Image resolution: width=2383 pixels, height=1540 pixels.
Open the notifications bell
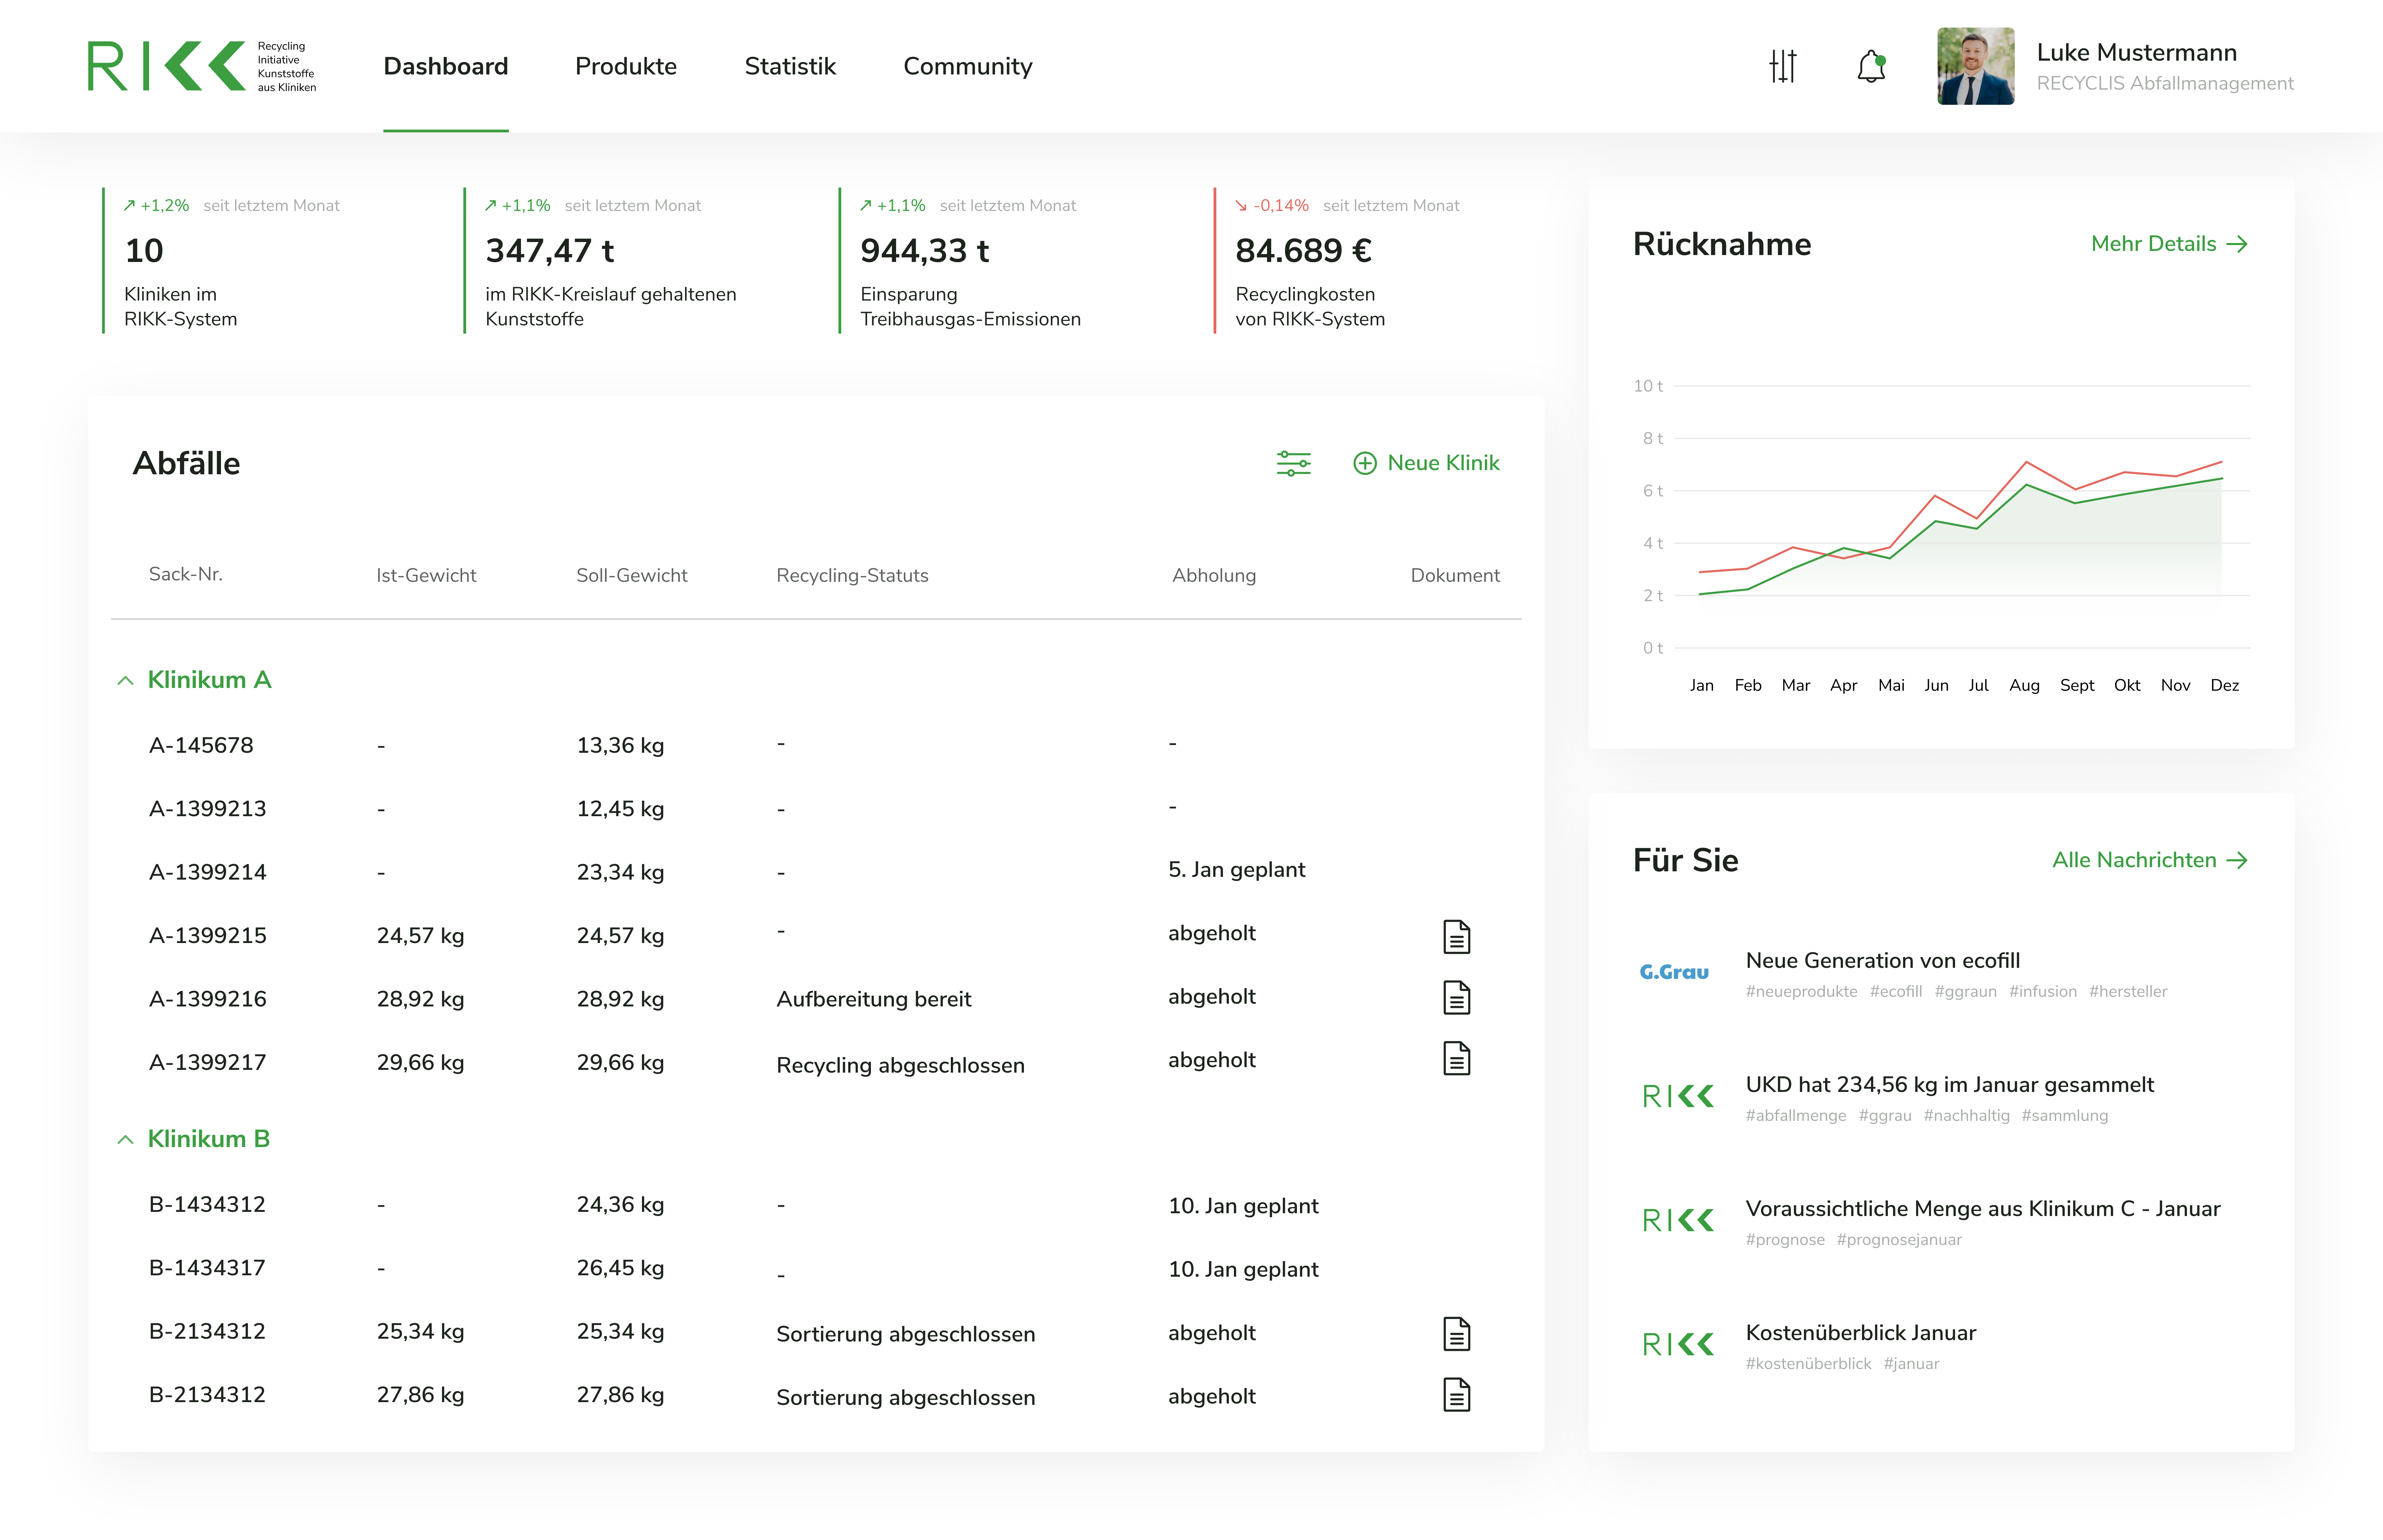click(1871, 66)
